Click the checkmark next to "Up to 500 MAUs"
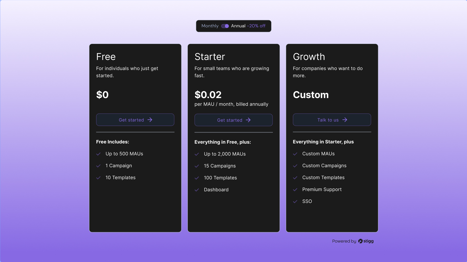Screen dimensions: 467x262 point(98,154)
